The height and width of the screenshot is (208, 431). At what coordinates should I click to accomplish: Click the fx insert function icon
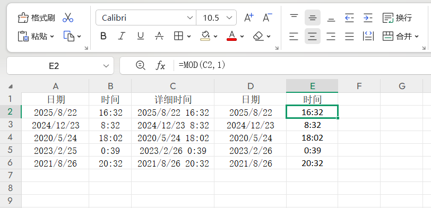pyautogui.click(x=160, y=66)
